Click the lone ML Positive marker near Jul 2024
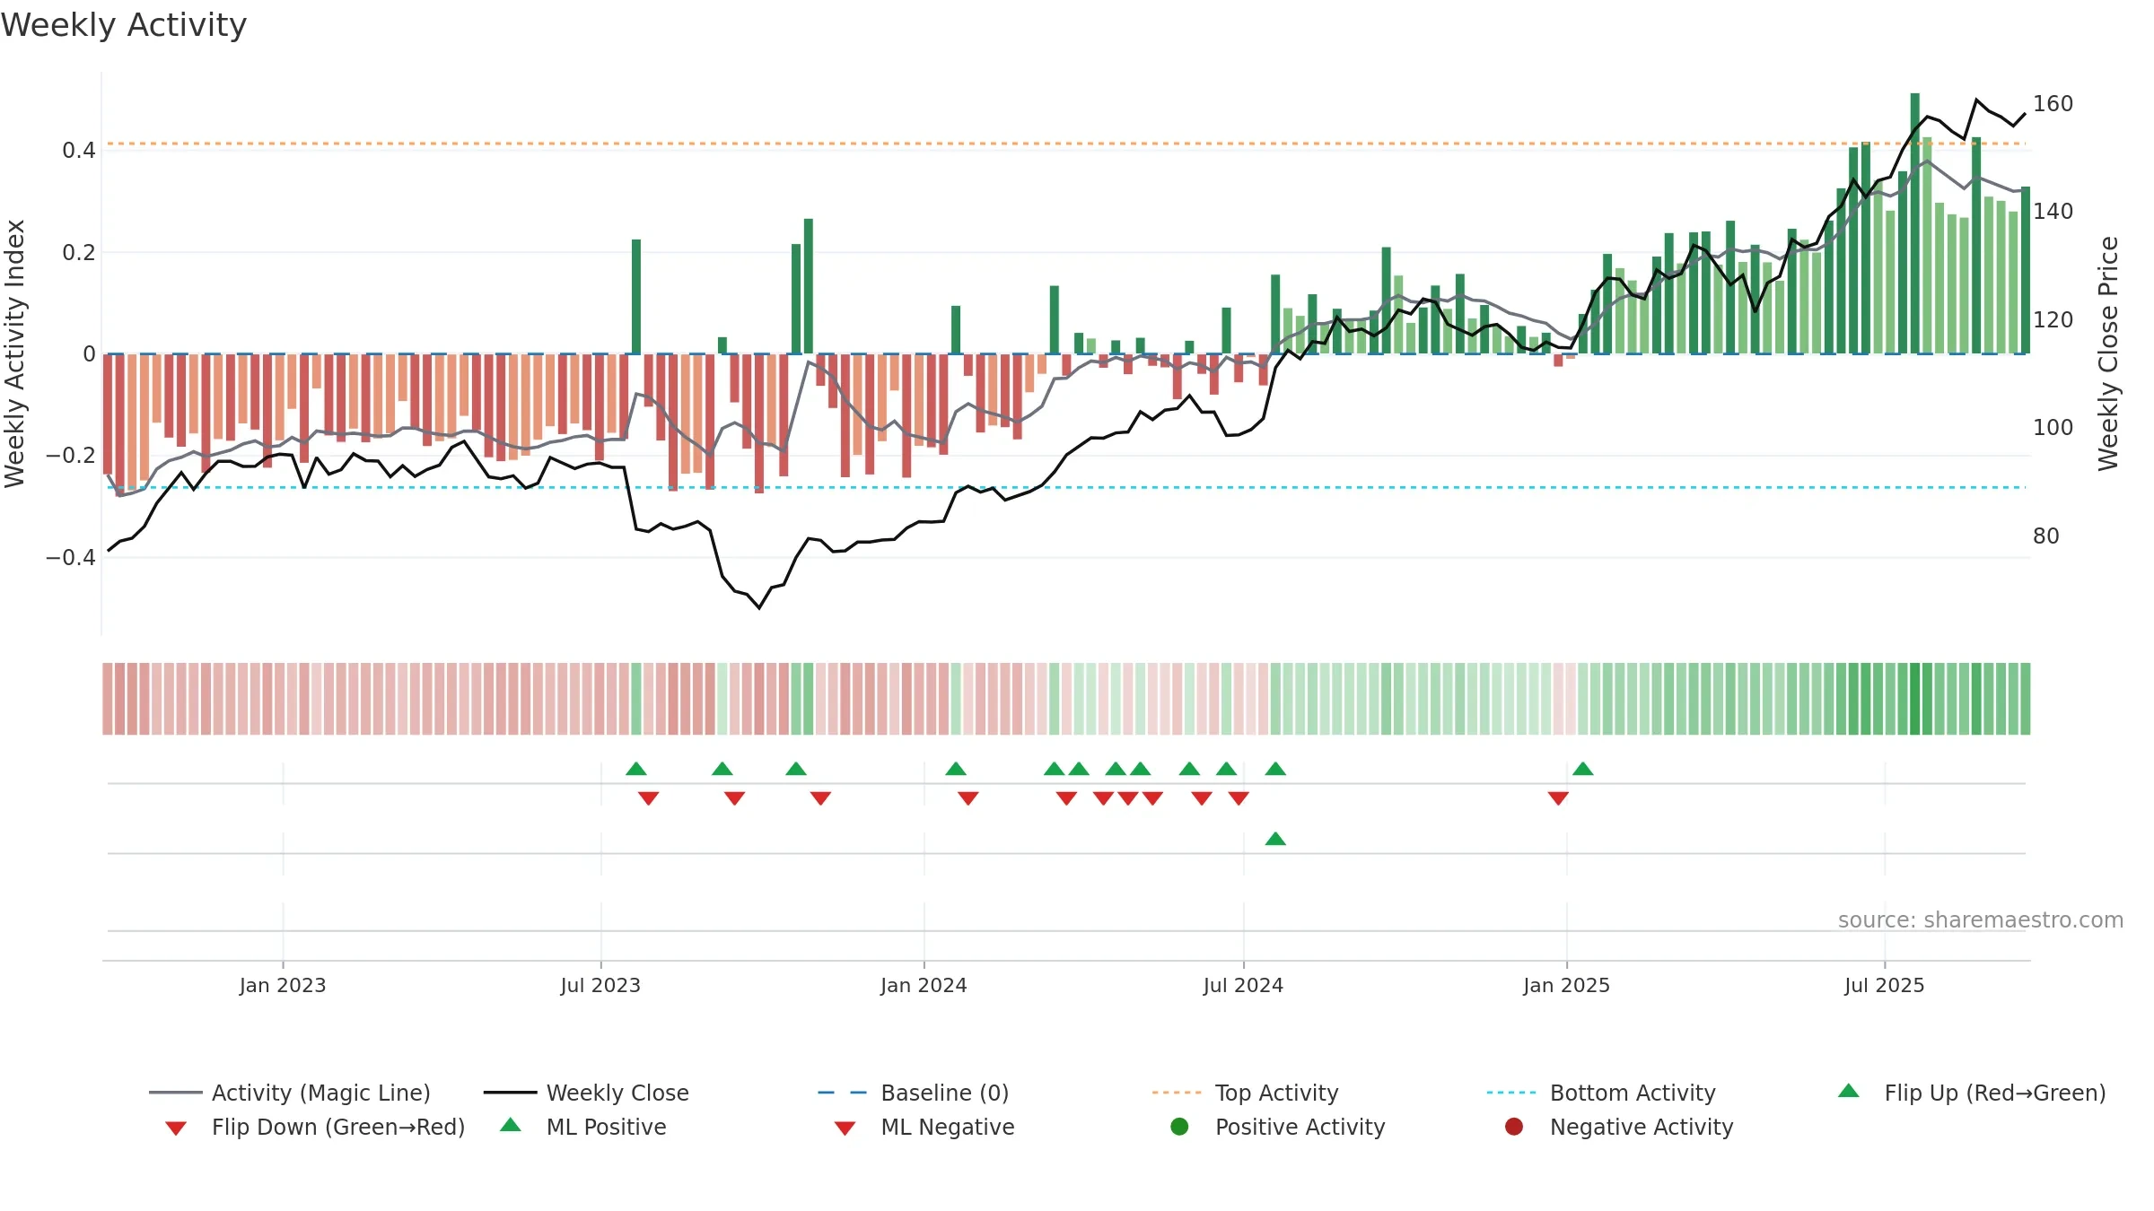 pyautogui.click(x=1275, y=839)
